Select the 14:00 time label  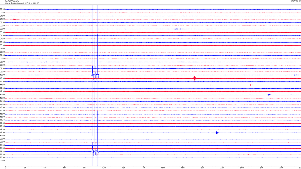[x=2, y=101]
